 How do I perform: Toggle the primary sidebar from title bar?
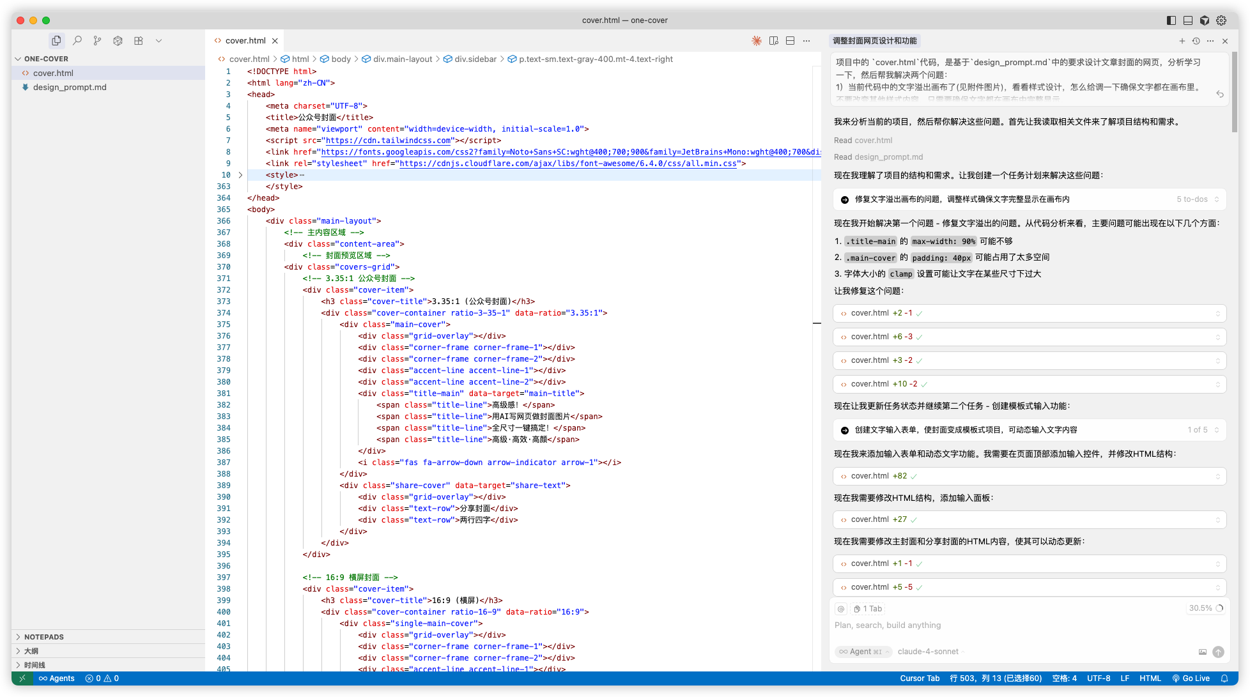pos(1171,20)
